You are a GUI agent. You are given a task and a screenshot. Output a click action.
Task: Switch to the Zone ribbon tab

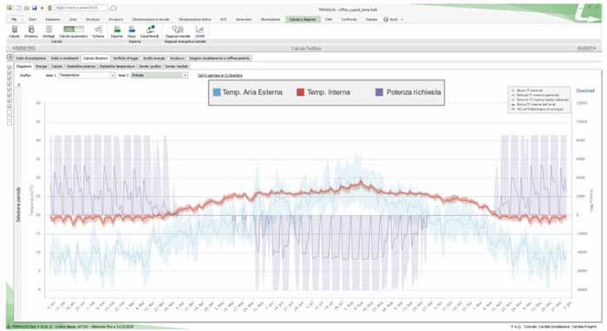pyautogui.click(x=73, y=19)
